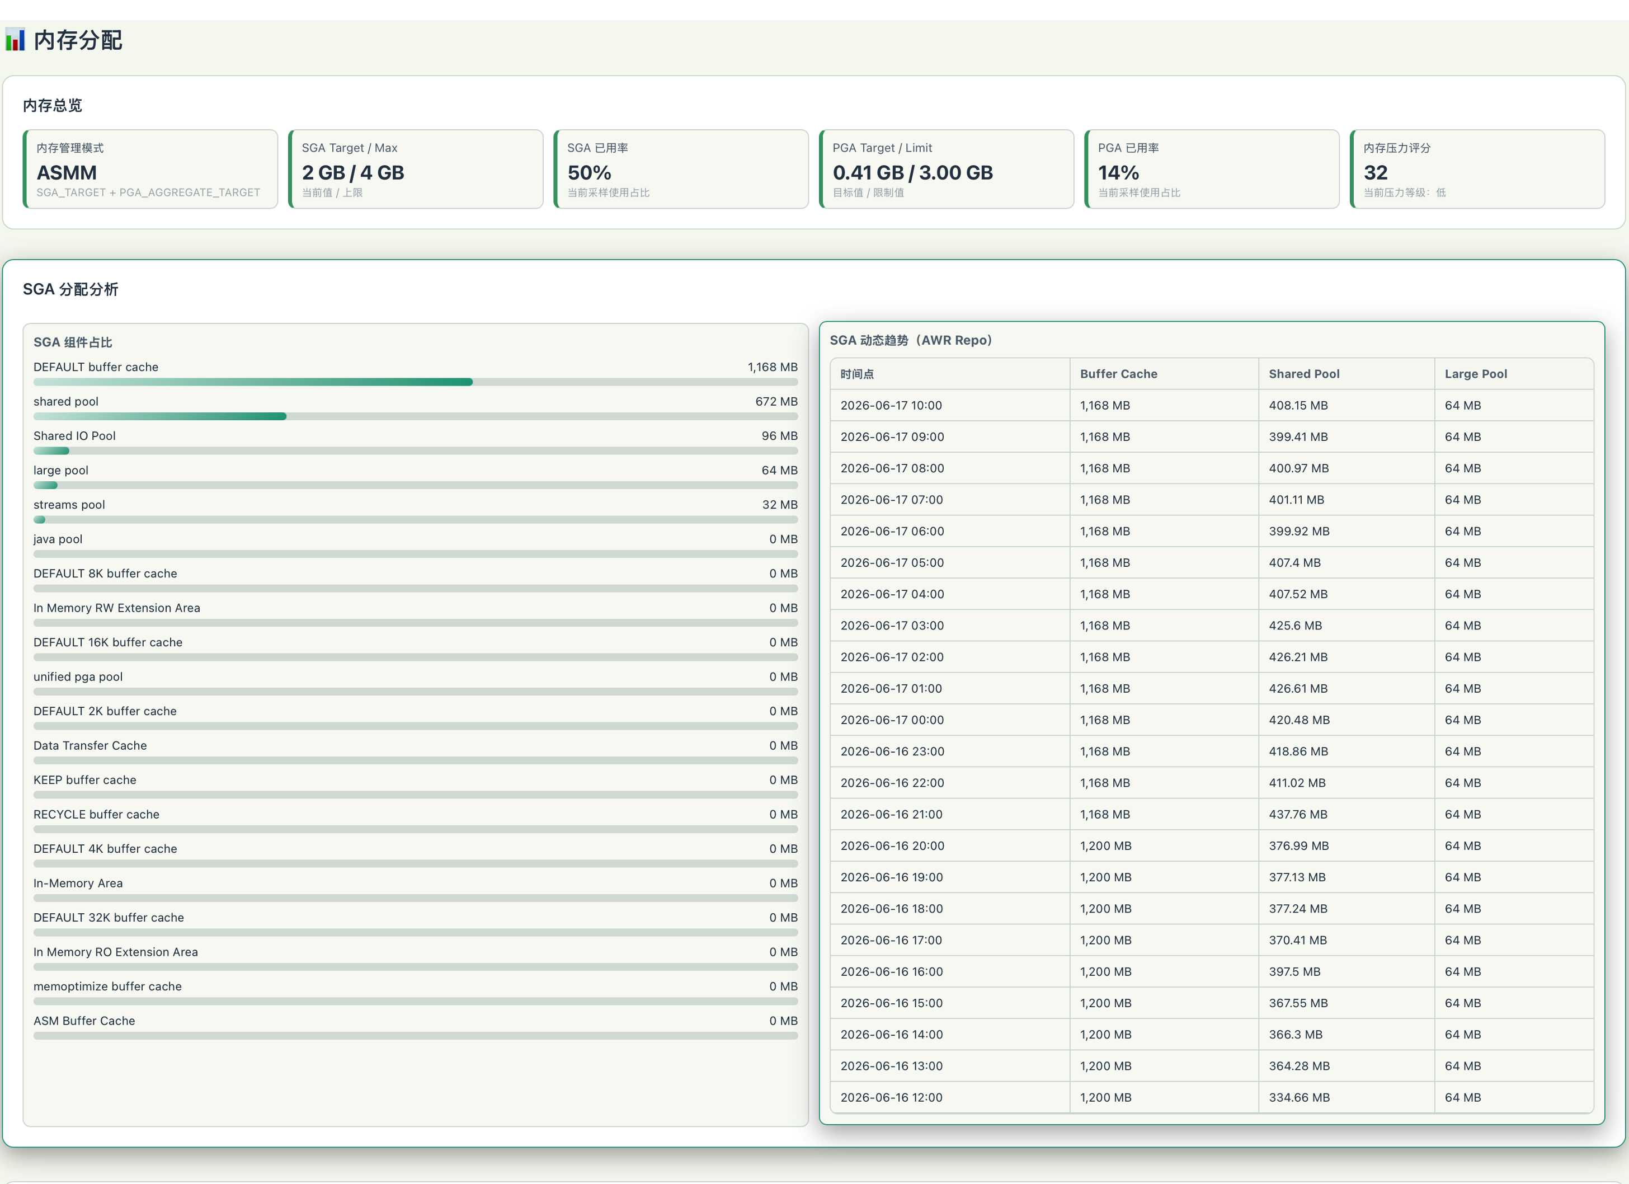Viewport: 1629px width, 1184px height.
Task: Click the 426.61 MB value
Action: point(1298,689)
